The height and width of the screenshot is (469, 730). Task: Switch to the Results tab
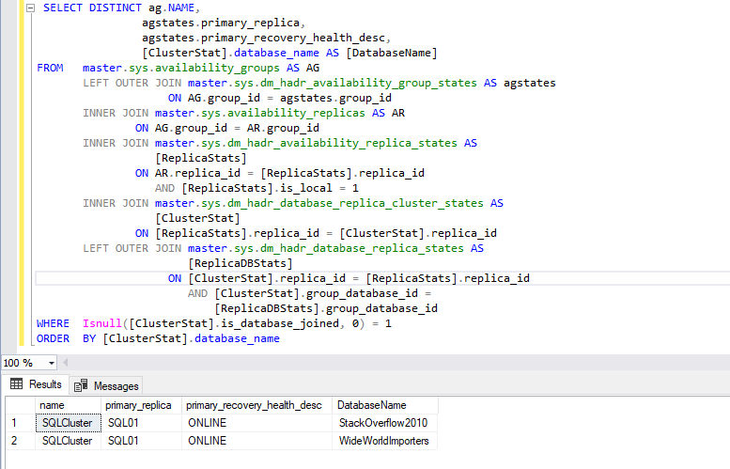36,384
